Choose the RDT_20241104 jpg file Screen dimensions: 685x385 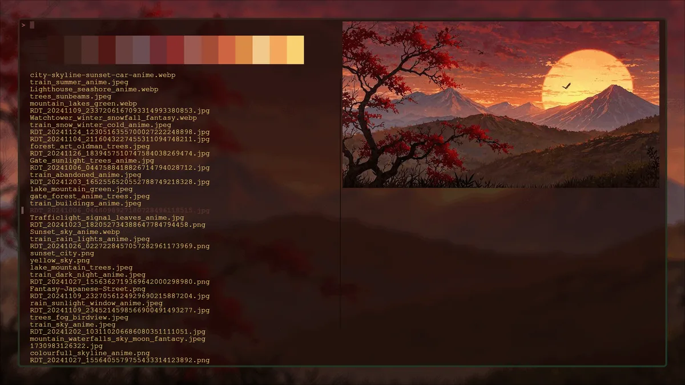120,139
